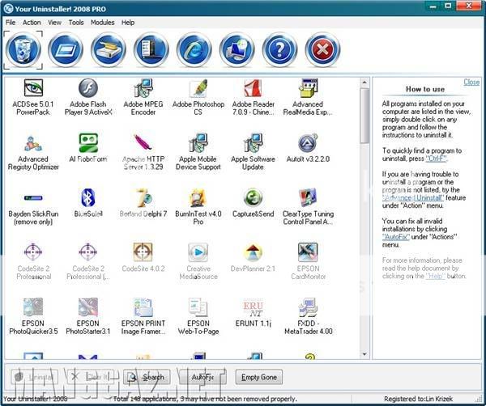The image size is (486, 406).
Task: Open the blue window toolbar icon
Action: (x=66, y=50)
